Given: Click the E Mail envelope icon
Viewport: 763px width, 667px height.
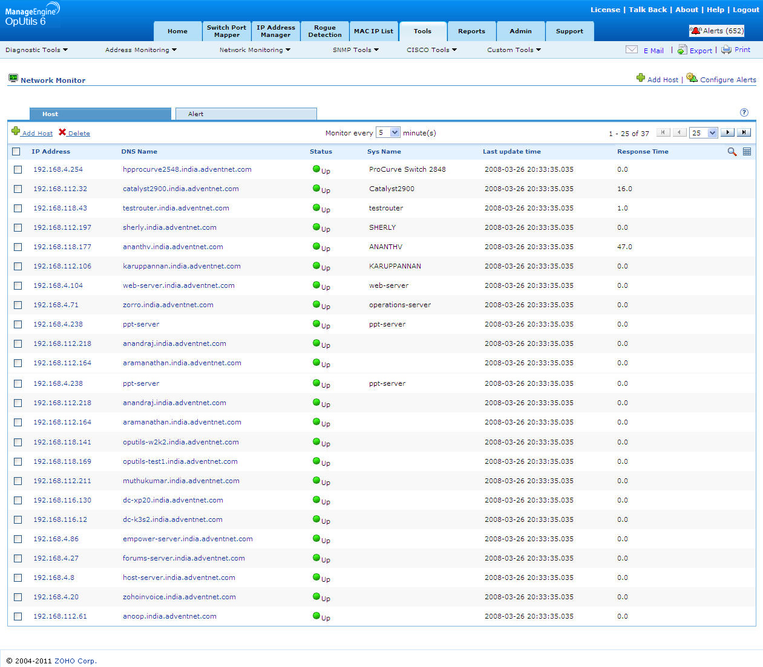Looking at the screenshot, I should pyautogui.click(x=631, y=50).
